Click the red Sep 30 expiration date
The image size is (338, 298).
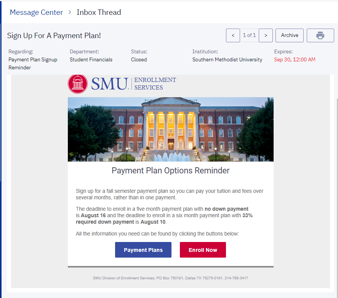pos(295,59)
